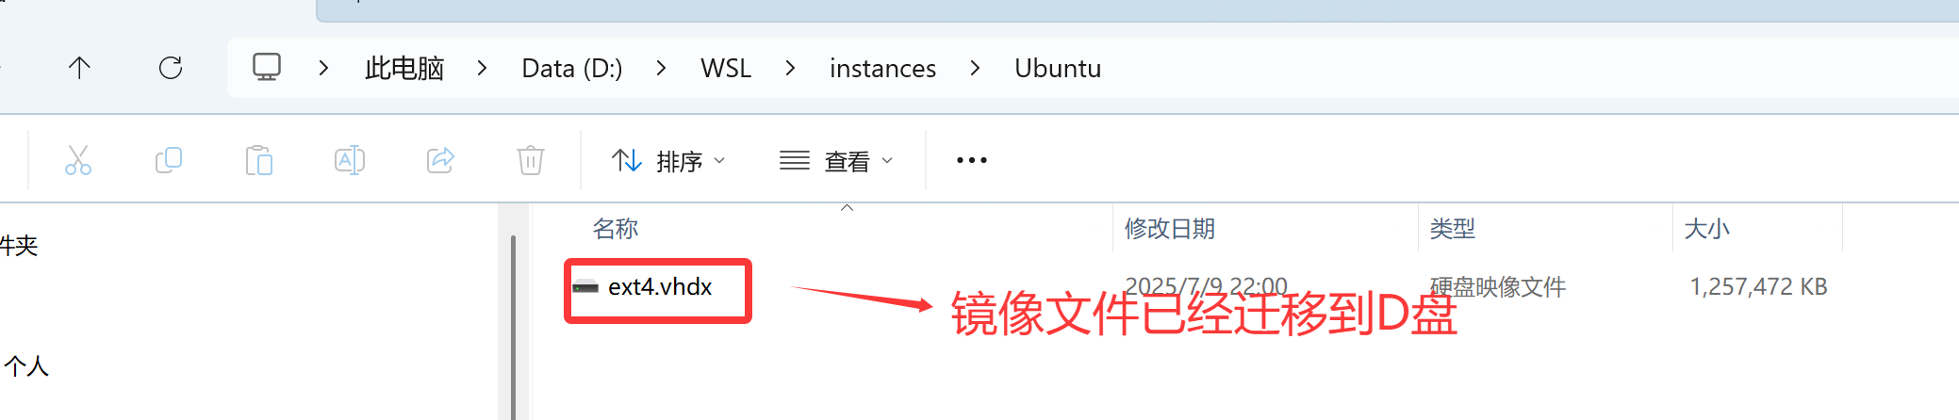
Task: Open the three-dot more options menu
Action: [972, 161]
